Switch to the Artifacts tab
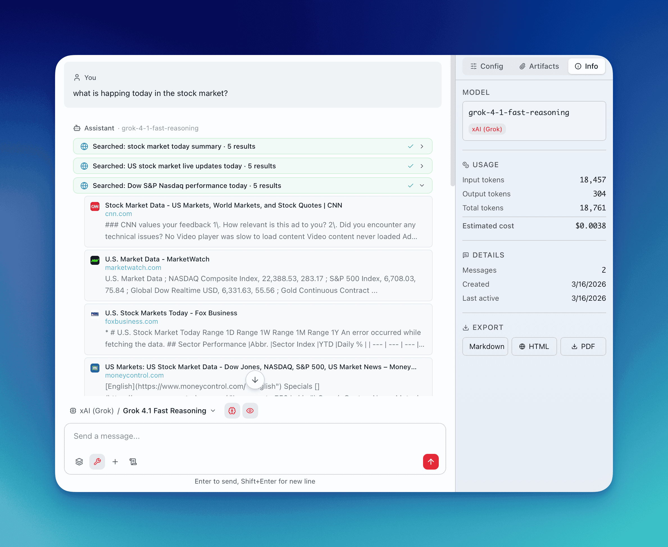This screenshot has width=668, height=547. pos(539,66)
